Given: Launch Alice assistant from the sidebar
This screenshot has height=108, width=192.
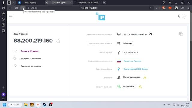Looking at the screenshot, I should (4, 94).
